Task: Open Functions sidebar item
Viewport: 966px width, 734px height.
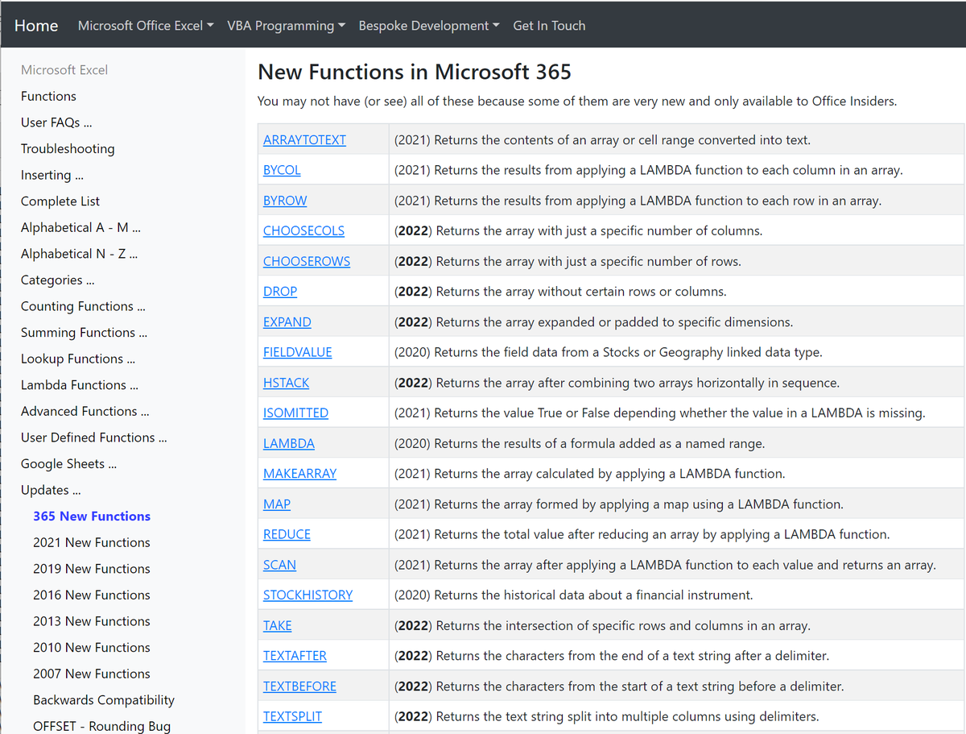Action: point(48,96)
